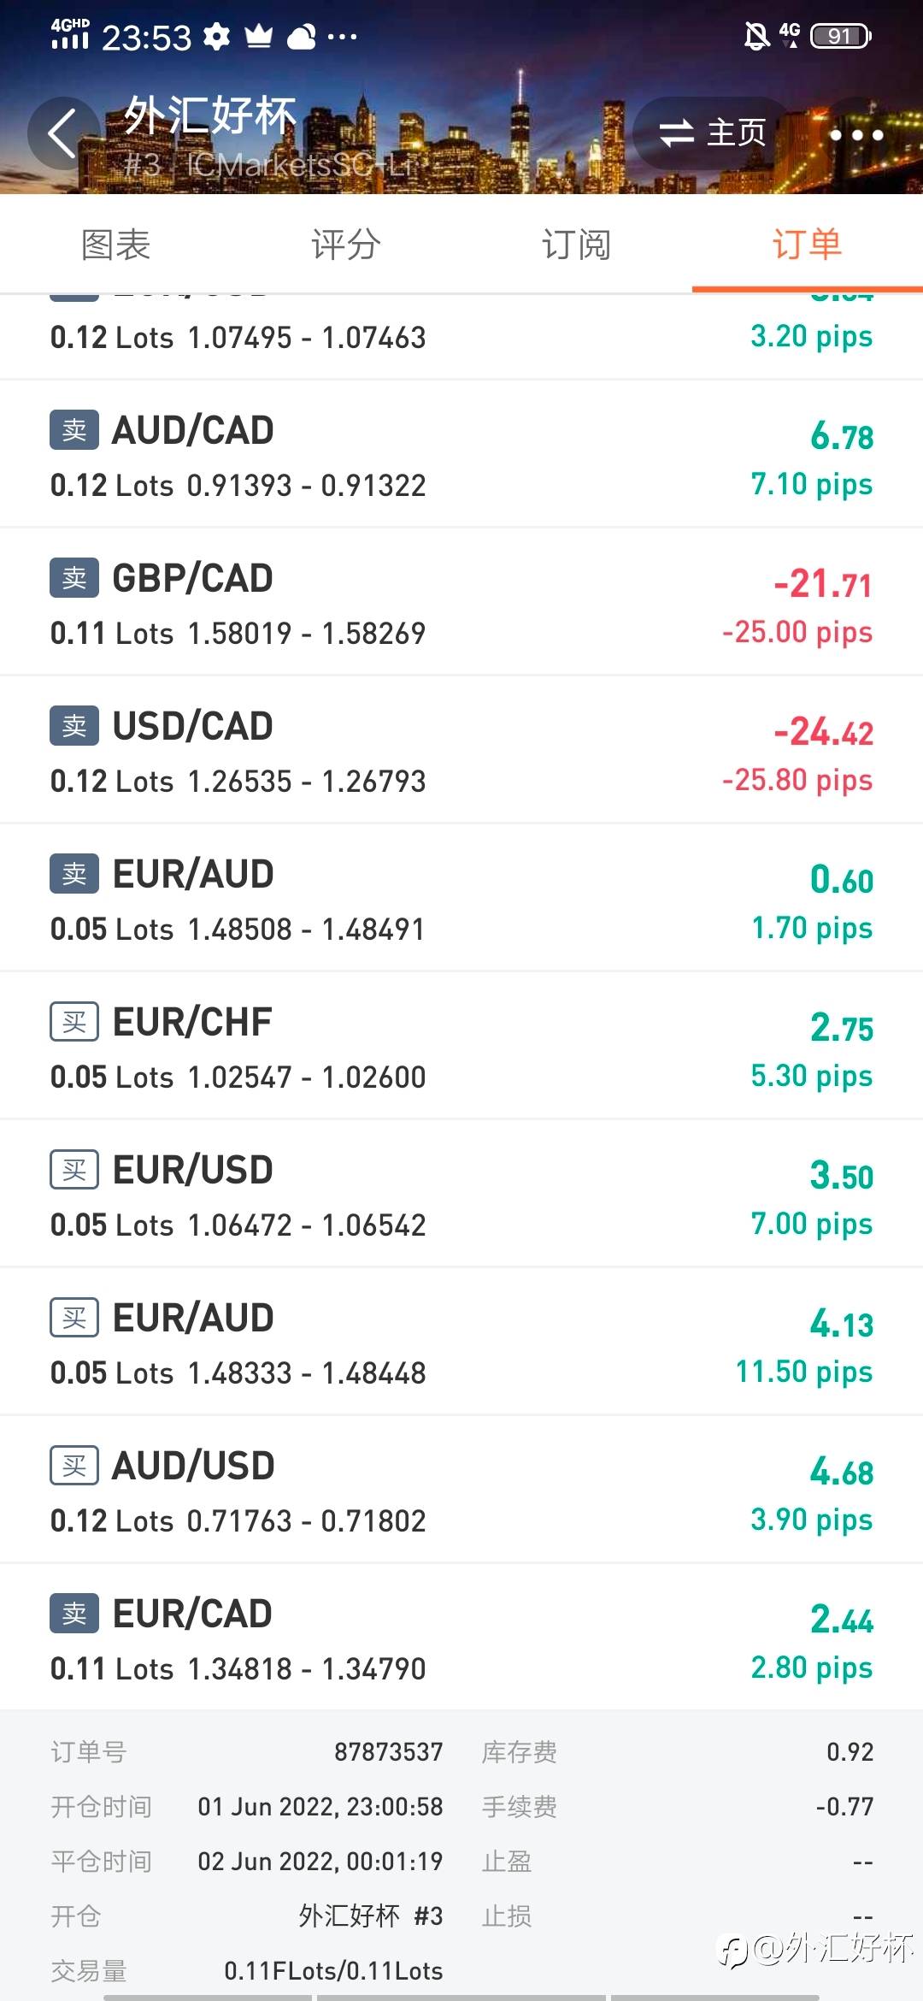Tap the back arrow icon
923x2001 pixels.
(62, 133)
